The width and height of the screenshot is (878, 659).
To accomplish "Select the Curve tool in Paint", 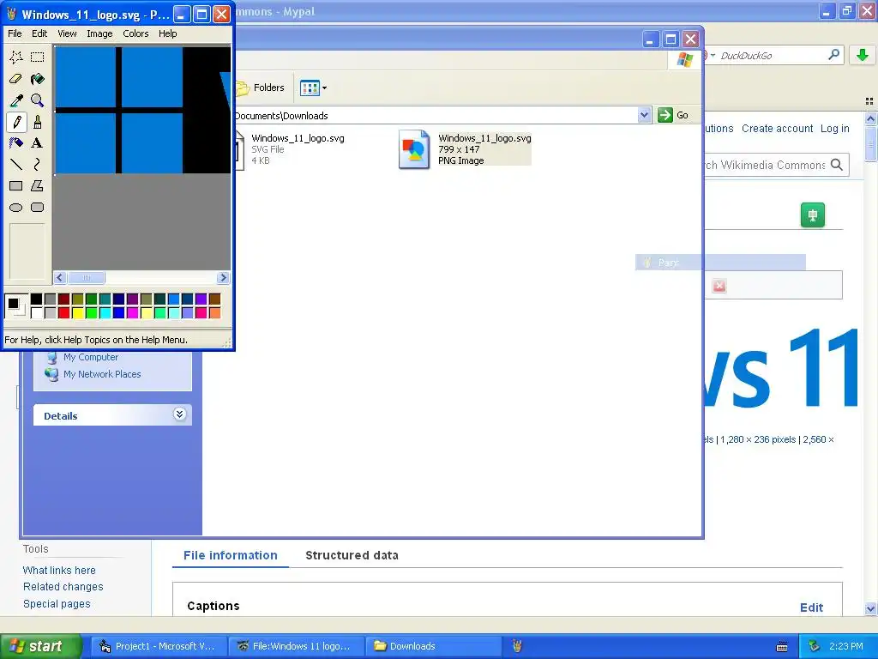I will pos(38,164).
